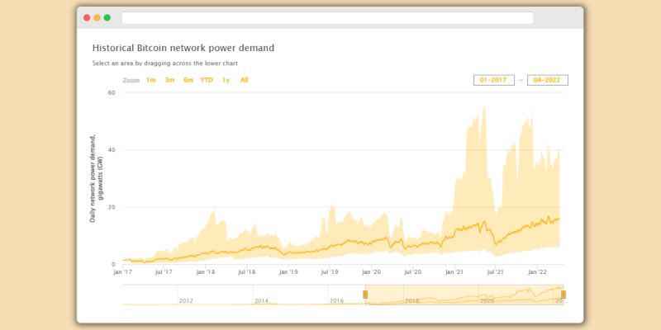Click the Jan '22 x-axis label
This screenshot has width=661, height=330.
click(538, 272)
